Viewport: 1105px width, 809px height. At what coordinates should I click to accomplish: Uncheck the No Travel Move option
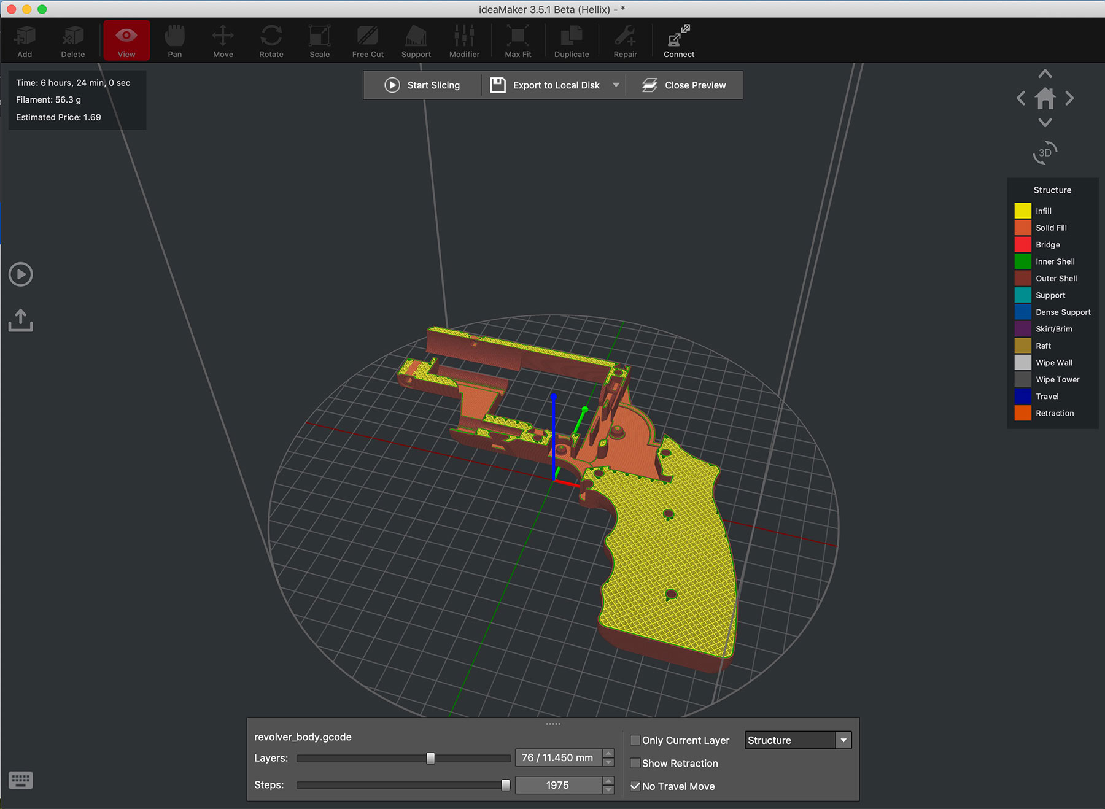pyautogui.click(x=635, y=786)
